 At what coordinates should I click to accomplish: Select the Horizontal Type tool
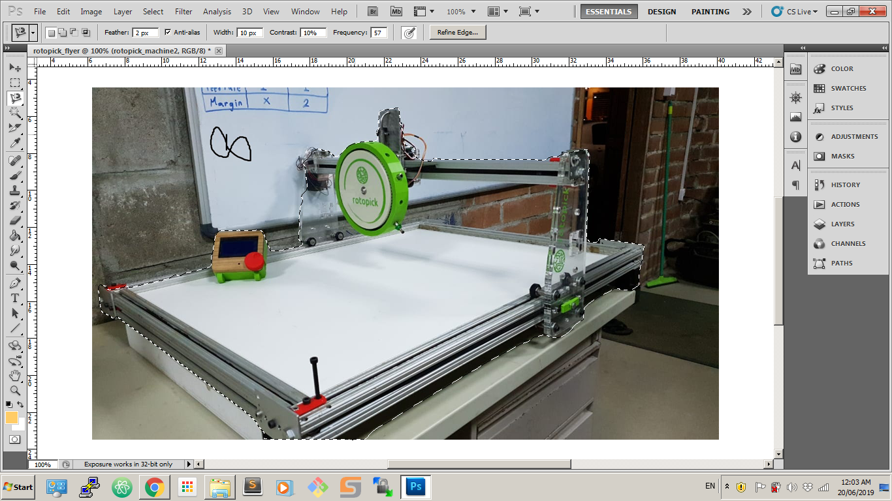point(16,297)
